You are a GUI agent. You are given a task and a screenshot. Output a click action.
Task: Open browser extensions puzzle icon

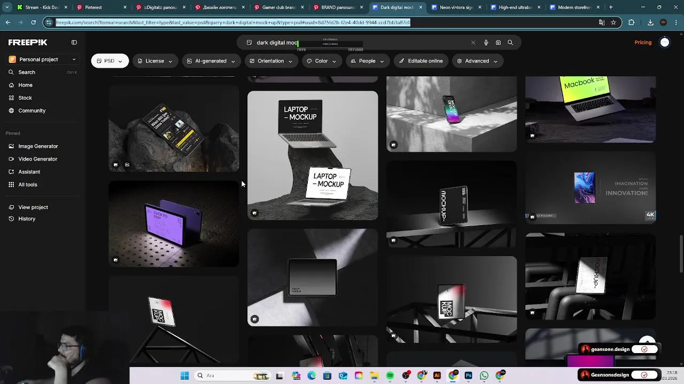(x=632, y=22)
